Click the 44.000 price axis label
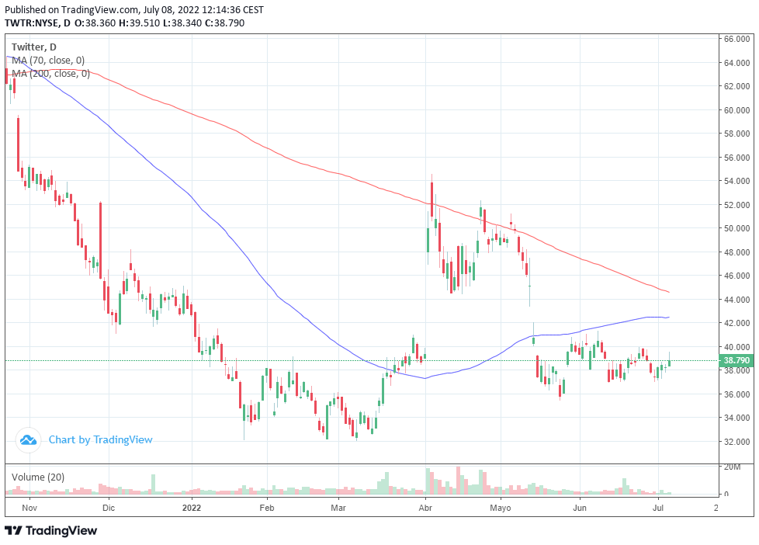 tap(736, 300)
